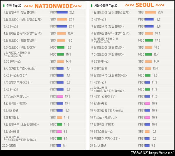Click the SBS label next to 10.5

(141, 132)
